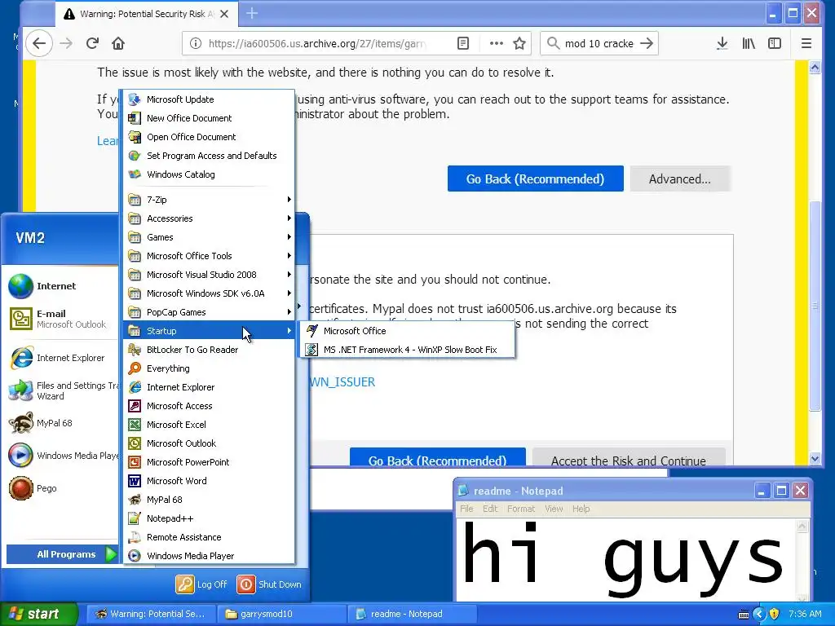Select Open Office Document entry
This screenshot has width=835, height=626.
tap(209, 137)
